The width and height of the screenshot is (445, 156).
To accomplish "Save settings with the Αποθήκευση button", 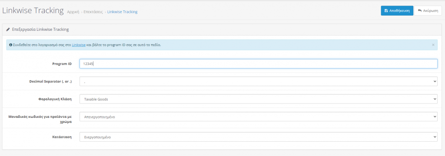I will [x=397, y=11].
